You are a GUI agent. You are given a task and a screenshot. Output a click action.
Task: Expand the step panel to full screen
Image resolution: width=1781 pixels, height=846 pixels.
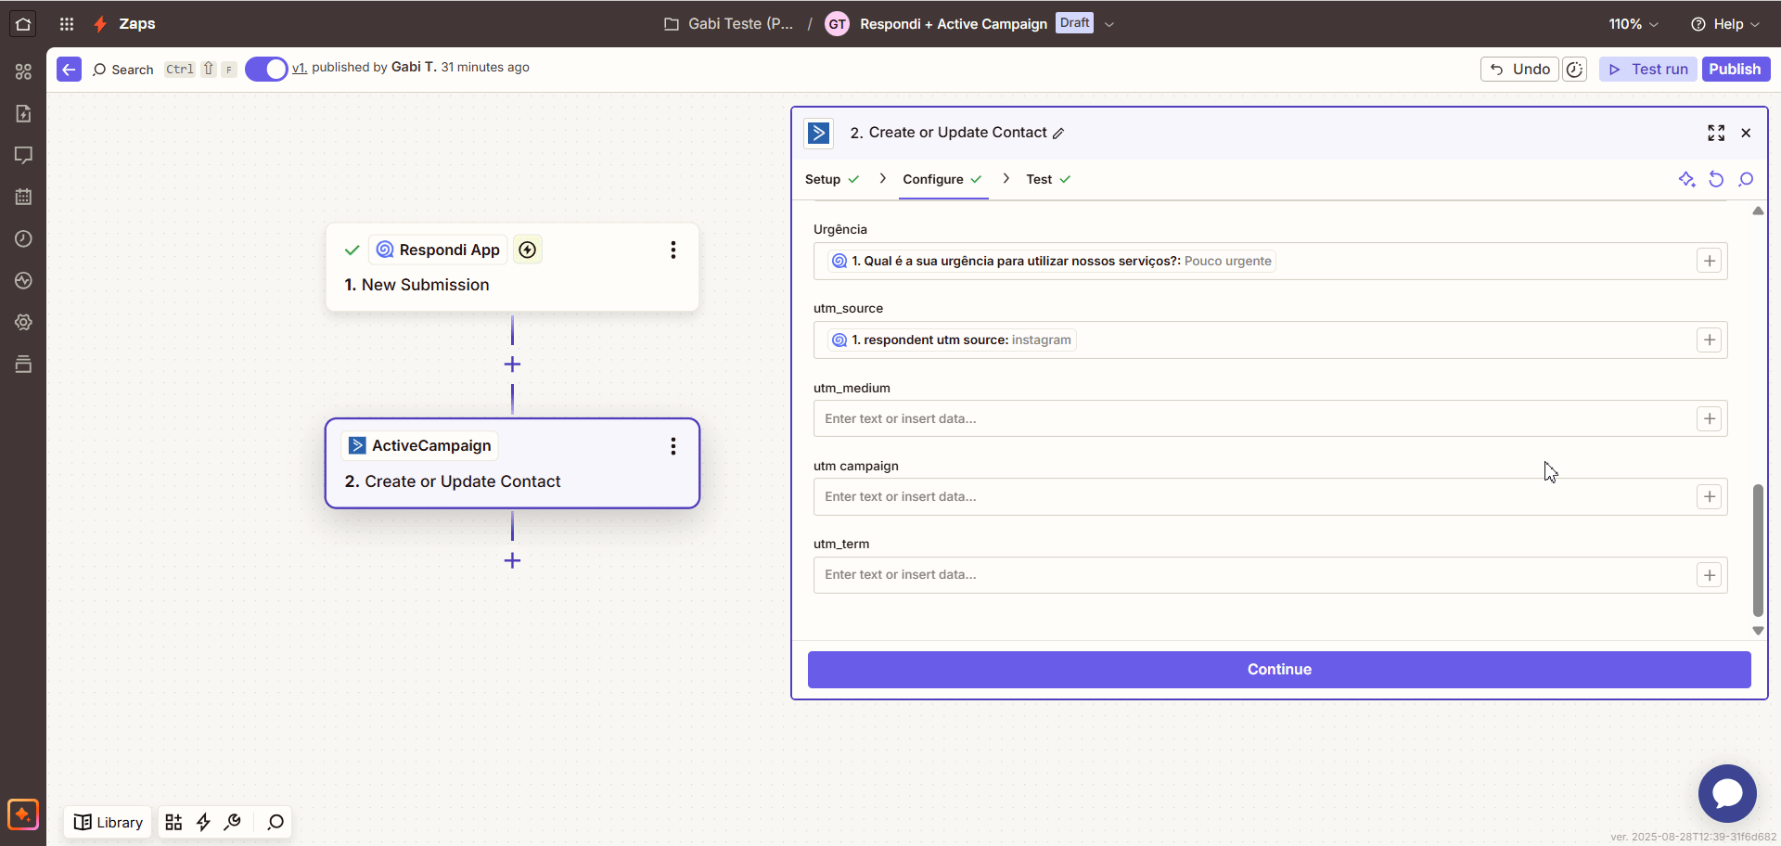[x=1716, y=133]
